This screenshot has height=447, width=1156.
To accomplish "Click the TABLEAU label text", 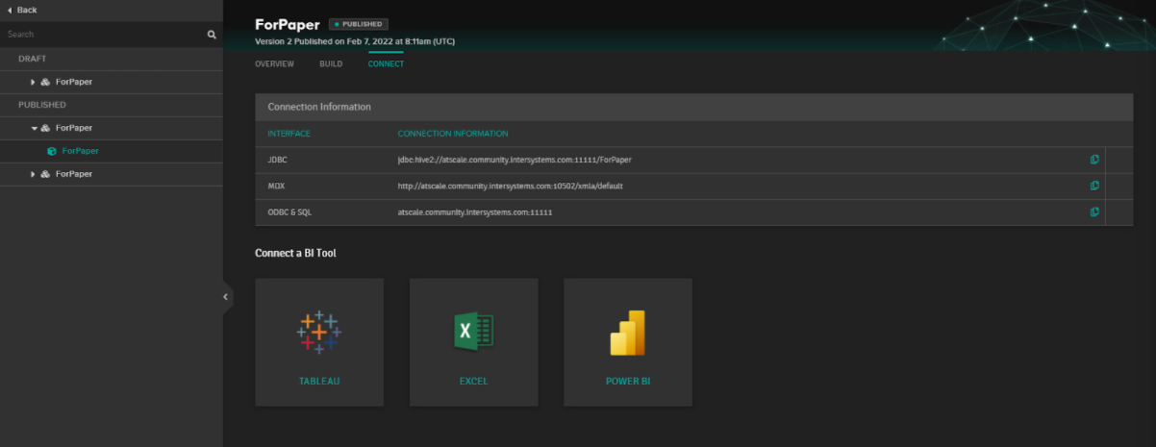I will coord(319,382).
